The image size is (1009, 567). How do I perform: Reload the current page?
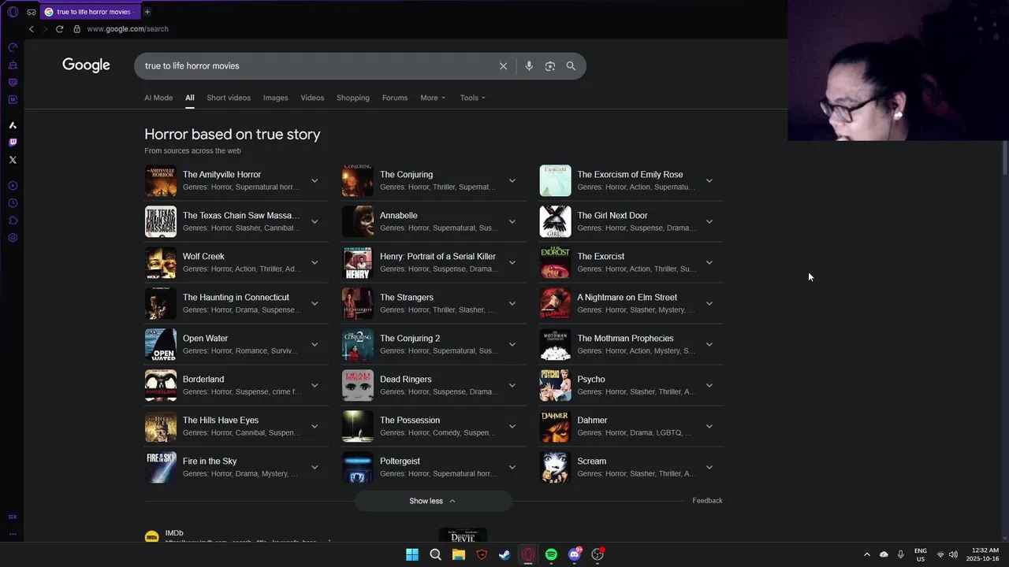[59, 29]
